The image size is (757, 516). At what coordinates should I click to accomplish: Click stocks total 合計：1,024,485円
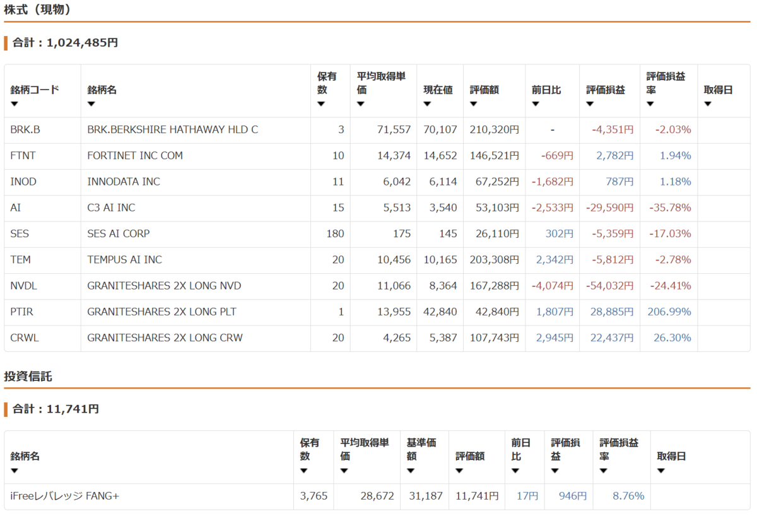pyautogui.click(x=65, y=43)
